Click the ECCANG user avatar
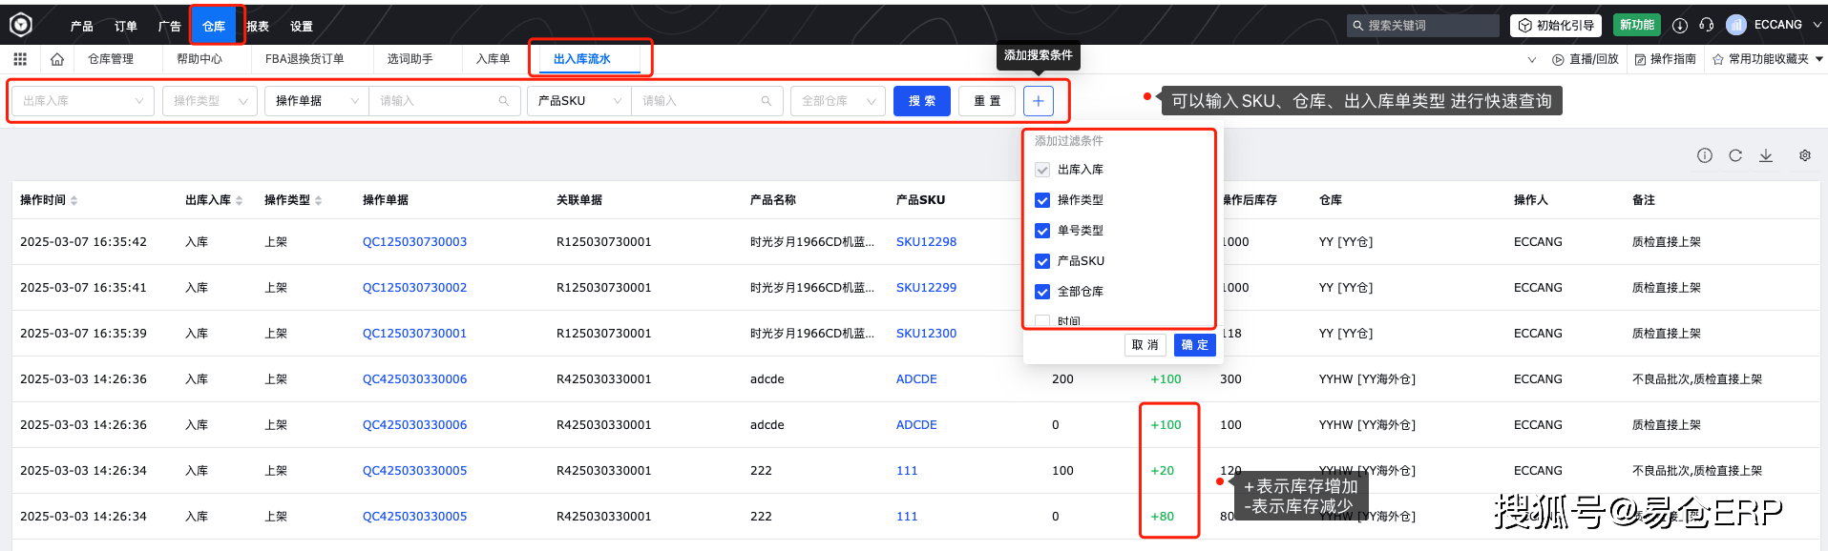Image resolution: width=1828 pixels, height=551 pixels. coord(1736,25)
